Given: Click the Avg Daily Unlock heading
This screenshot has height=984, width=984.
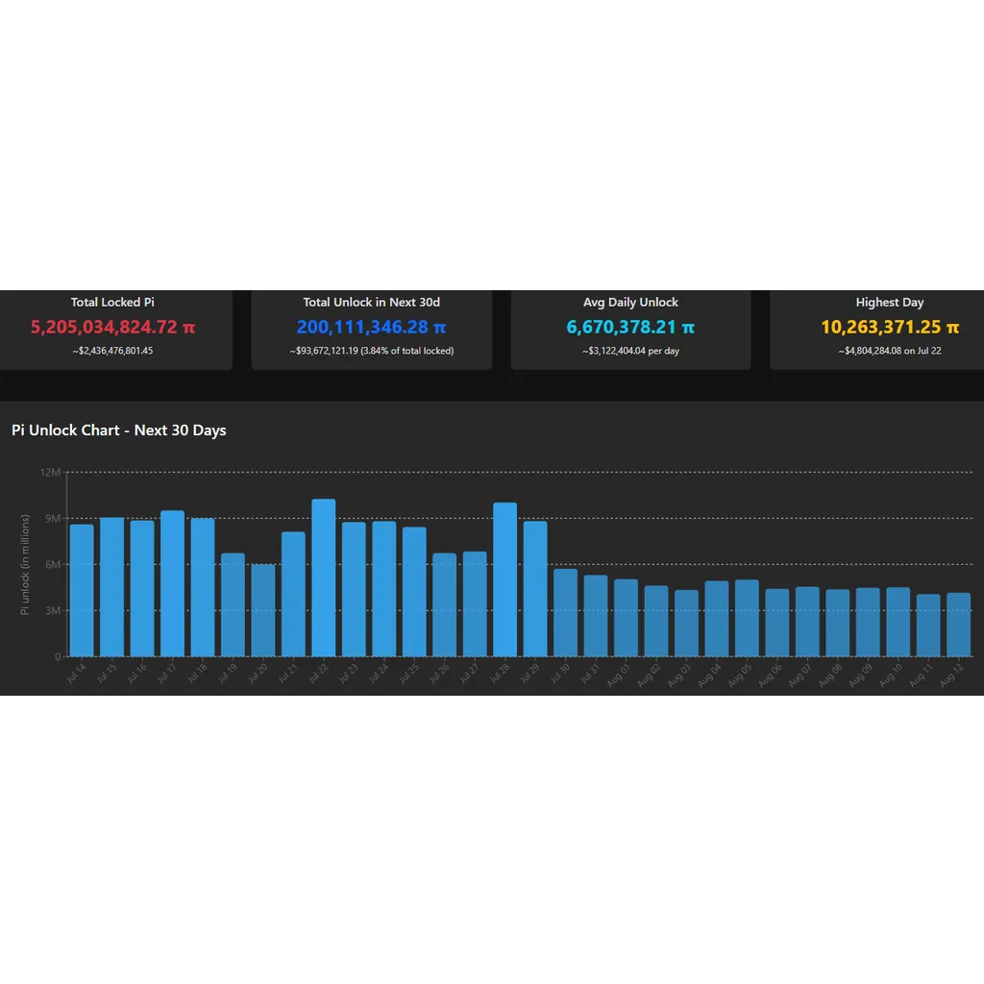Looking at the screenshot, I should 630,302.
